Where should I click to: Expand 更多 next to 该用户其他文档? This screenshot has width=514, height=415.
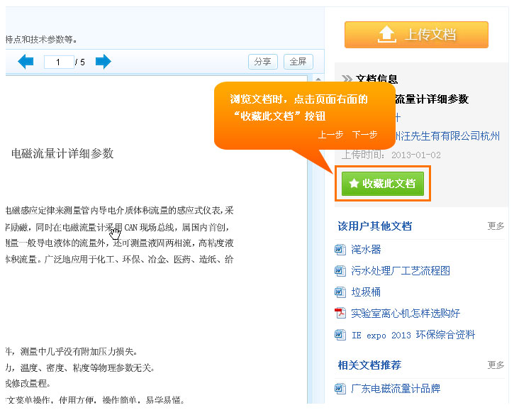pos(496,226)
